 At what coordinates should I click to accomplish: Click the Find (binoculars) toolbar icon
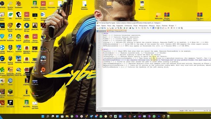(x=130, y=28)
